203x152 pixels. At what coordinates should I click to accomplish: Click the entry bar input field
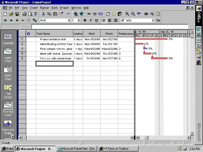click(110, 27)
